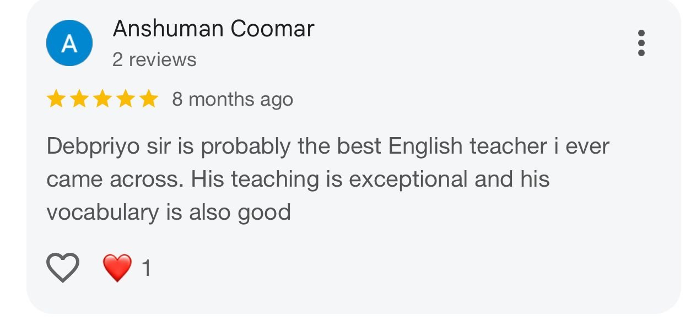
Task: Select the third yellow rating star
Action: click(x=102, y=99)
